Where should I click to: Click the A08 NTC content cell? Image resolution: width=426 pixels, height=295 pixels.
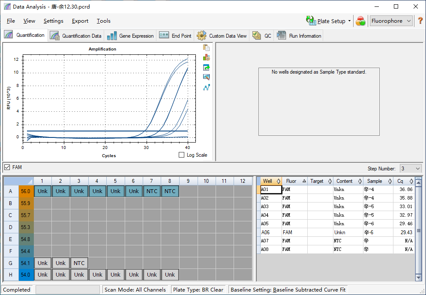click(x=348, y=249)
